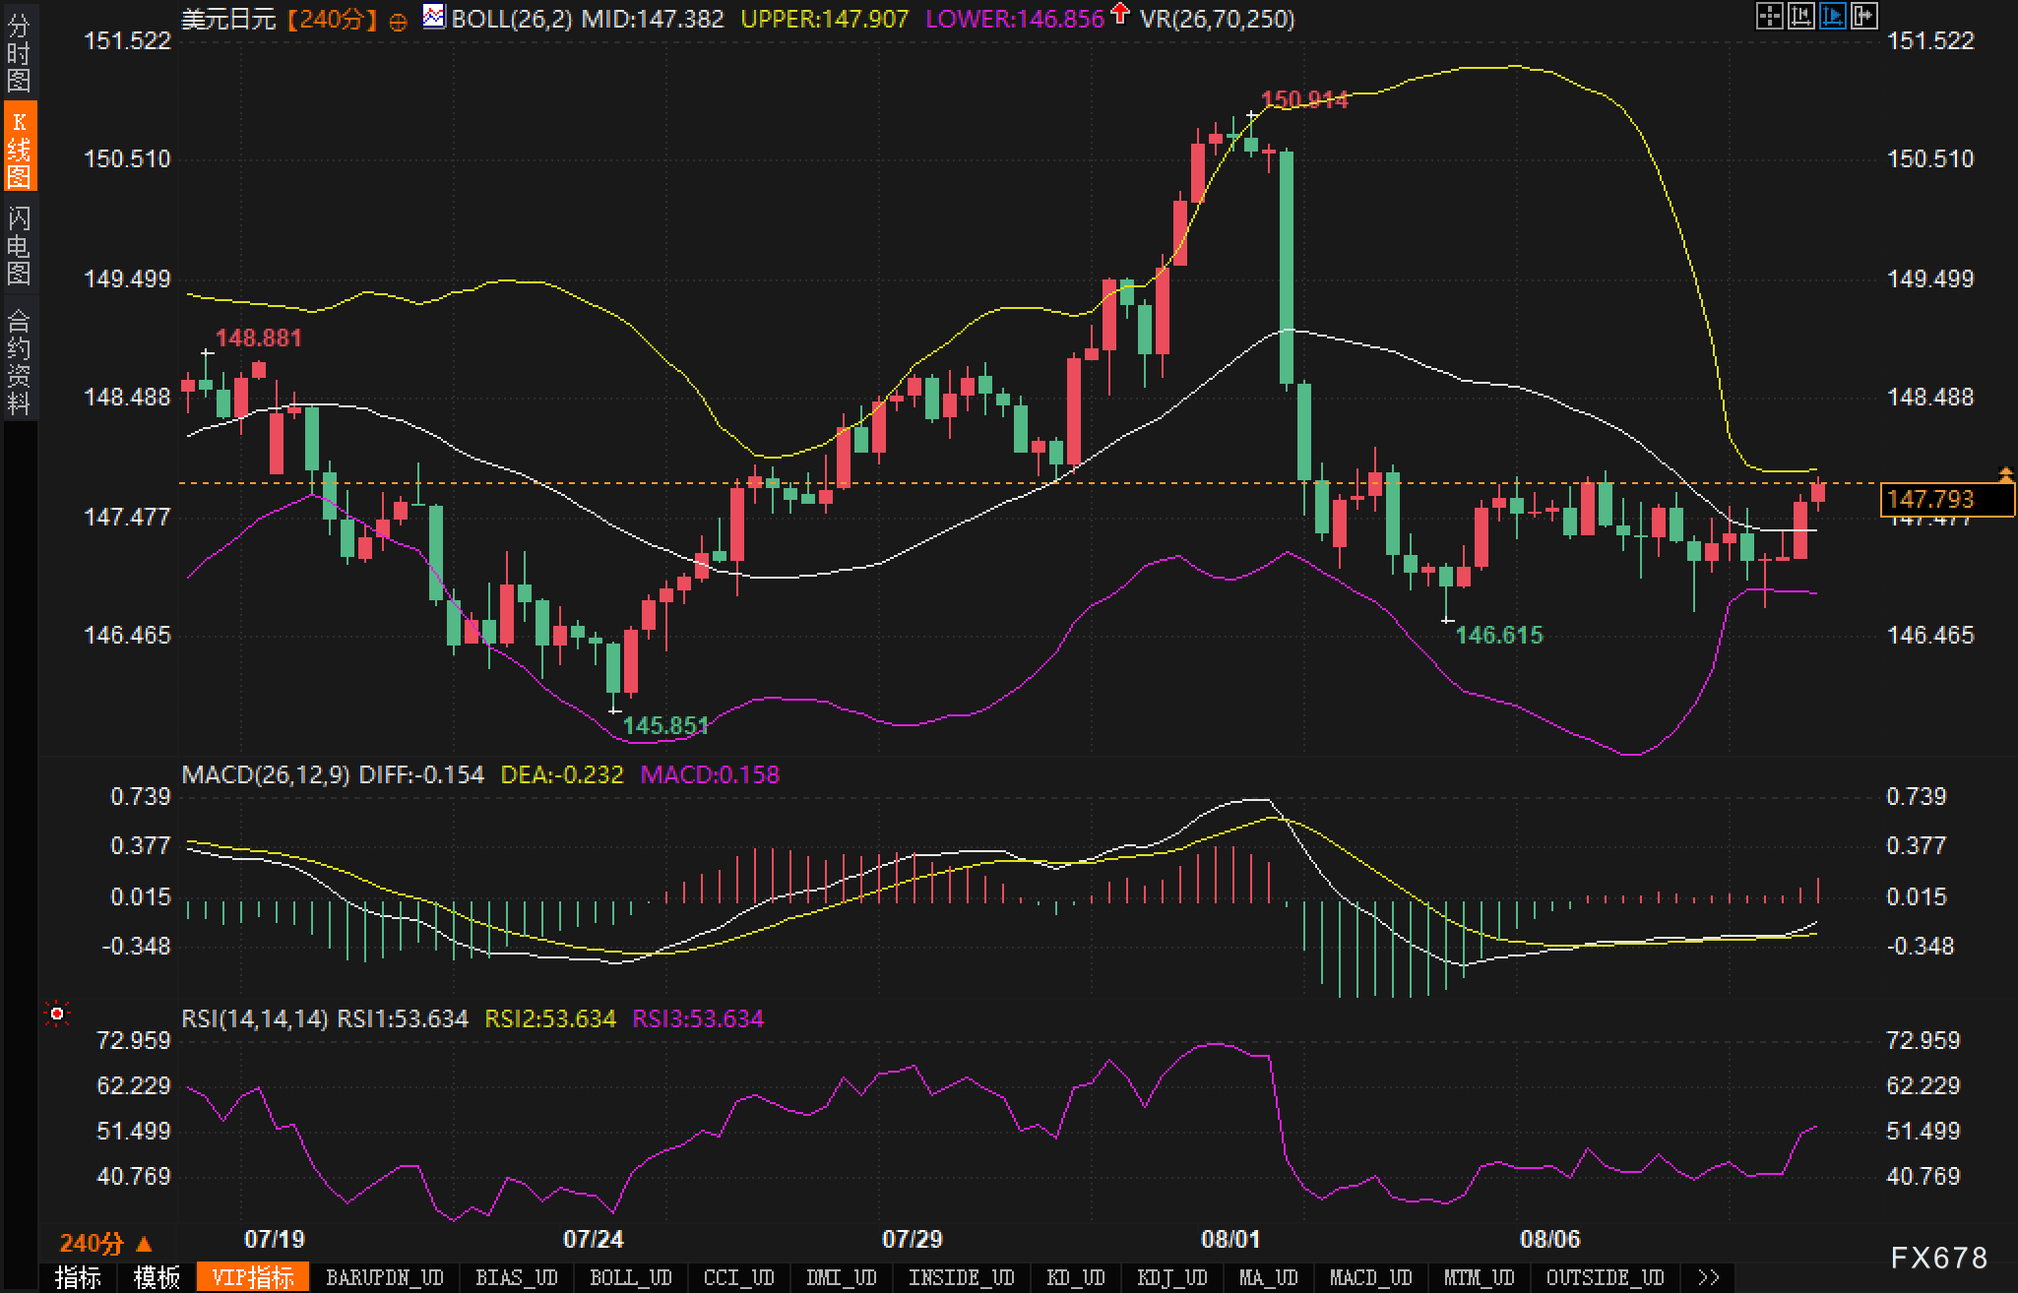
Task: Open the 模板 tab at bottom
Action: tap(157, 1277)
